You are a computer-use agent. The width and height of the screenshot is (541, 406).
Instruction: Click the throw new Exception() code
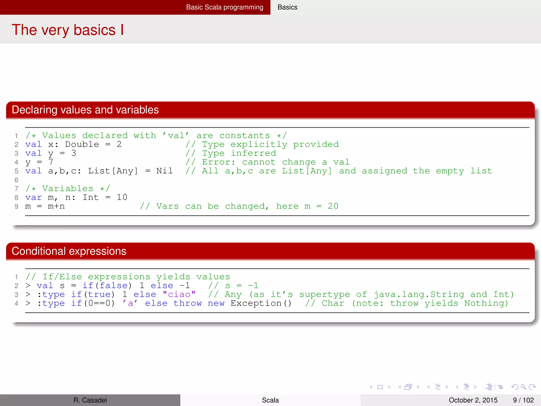tap(232, 303)
